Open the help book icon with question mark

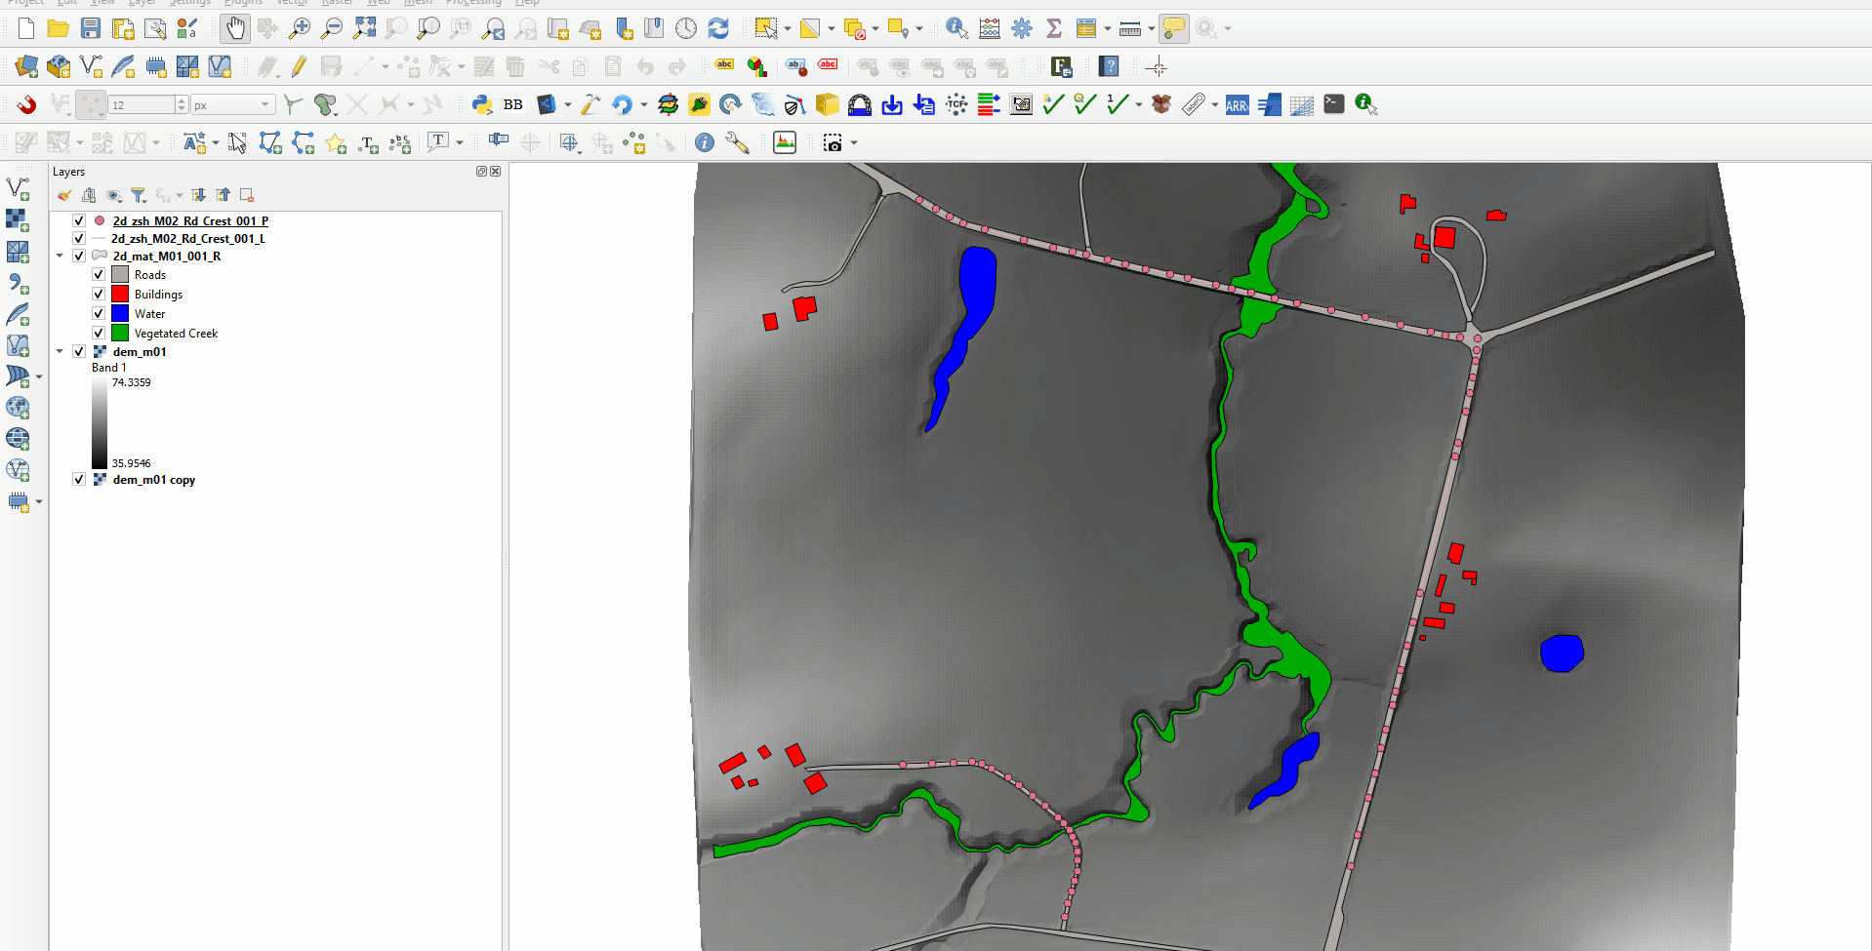1109,66
